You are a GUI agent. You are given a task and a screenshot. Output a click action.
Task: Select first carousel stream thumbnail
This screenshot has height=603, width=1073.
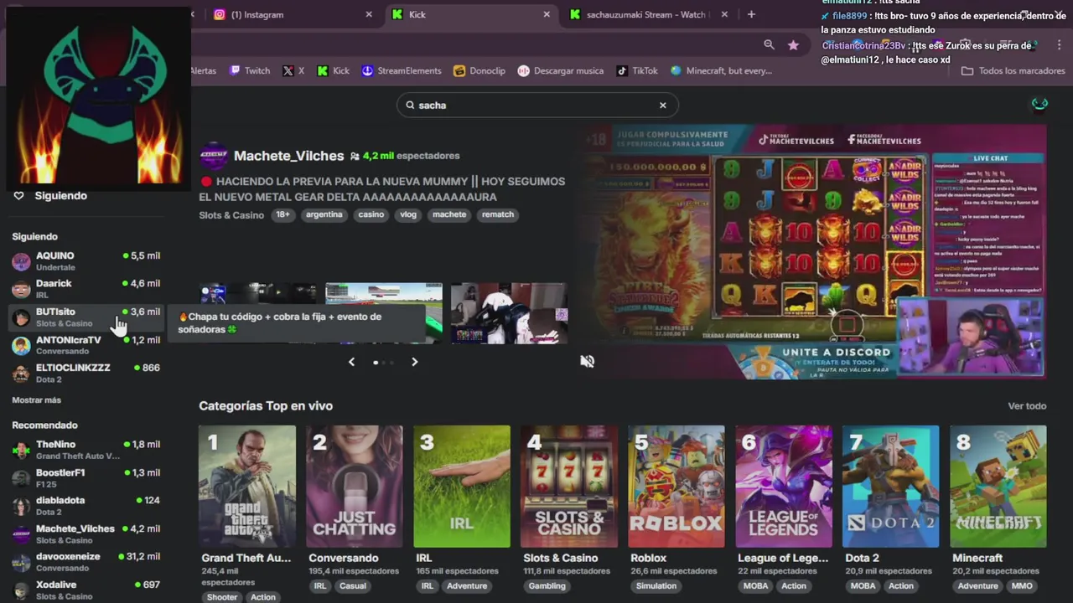click(x=258, y=313)
